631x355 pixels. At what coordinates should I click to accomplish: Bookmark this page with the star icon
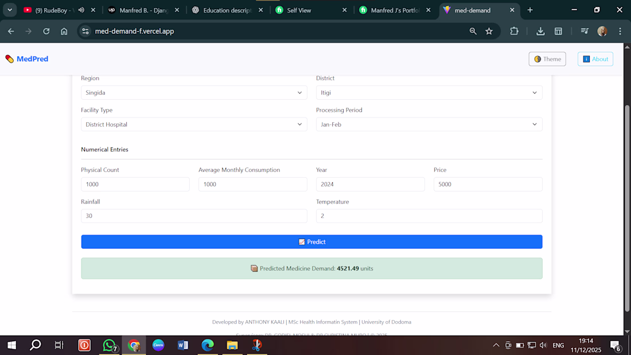point(489,31)
